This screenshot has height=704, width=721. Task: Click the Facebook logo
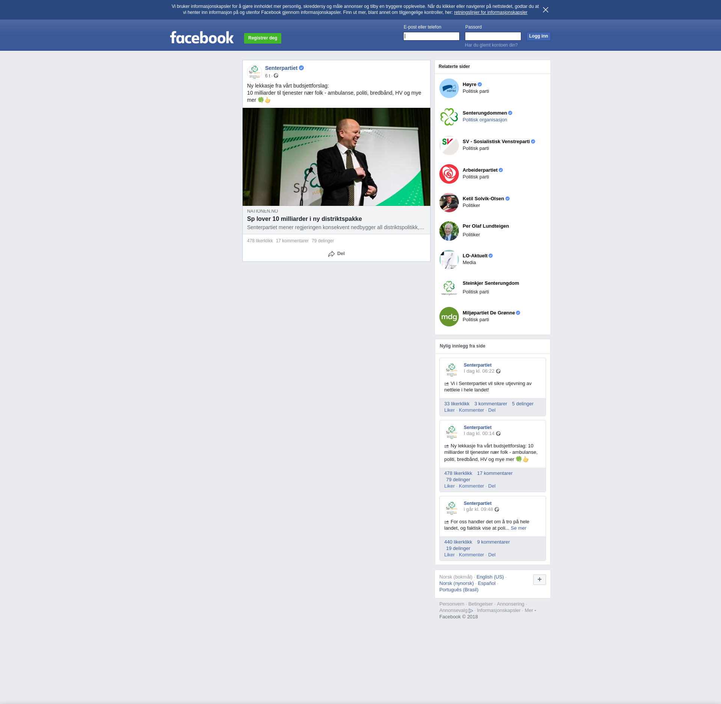(x=202, y=38)
